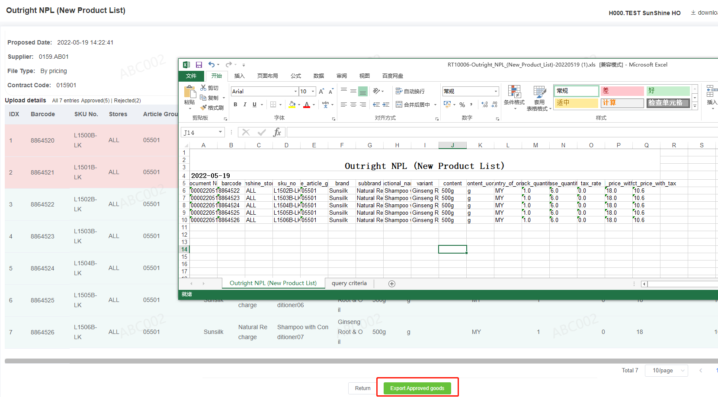The image size is (718, 397).
Task: Toggle italic formatting
Action: tap(245, 105)
